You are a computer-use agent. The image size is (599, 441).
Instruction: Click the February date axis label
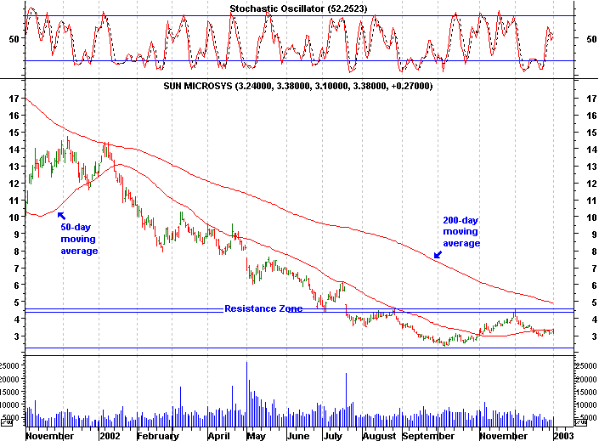158,436
